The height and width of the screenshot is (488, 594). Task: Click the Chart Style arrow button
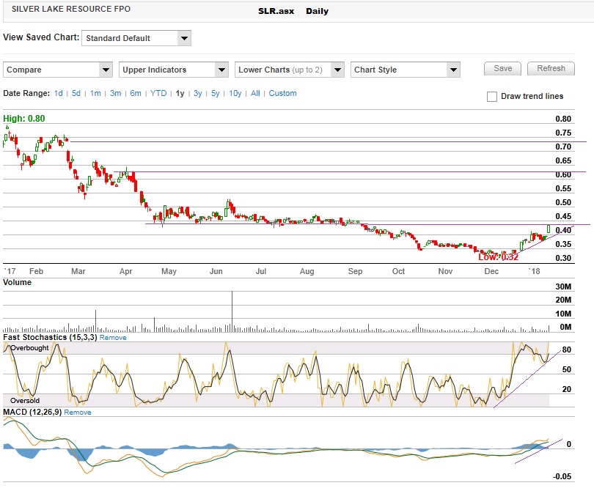[453, 70]
